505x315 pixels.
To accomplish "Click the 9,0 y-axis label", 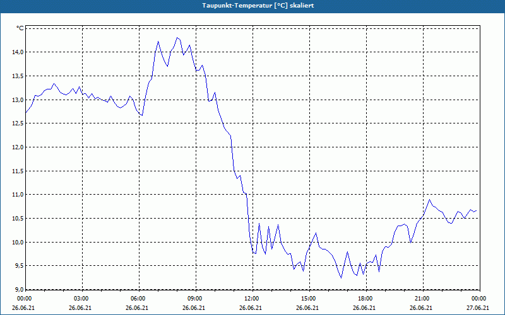I will pyautogui.click(x=20, y=289).
